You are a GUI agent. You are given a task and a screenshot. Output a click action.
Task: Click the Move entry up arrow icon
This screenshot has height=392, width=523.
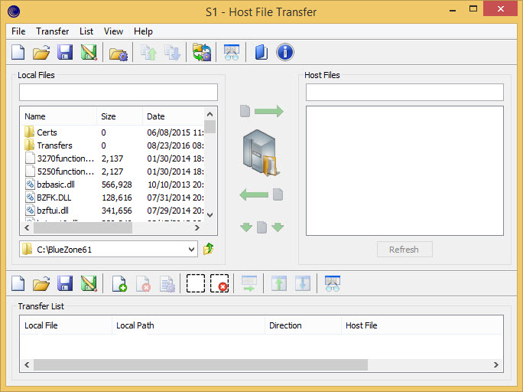[x=279, y=283]
